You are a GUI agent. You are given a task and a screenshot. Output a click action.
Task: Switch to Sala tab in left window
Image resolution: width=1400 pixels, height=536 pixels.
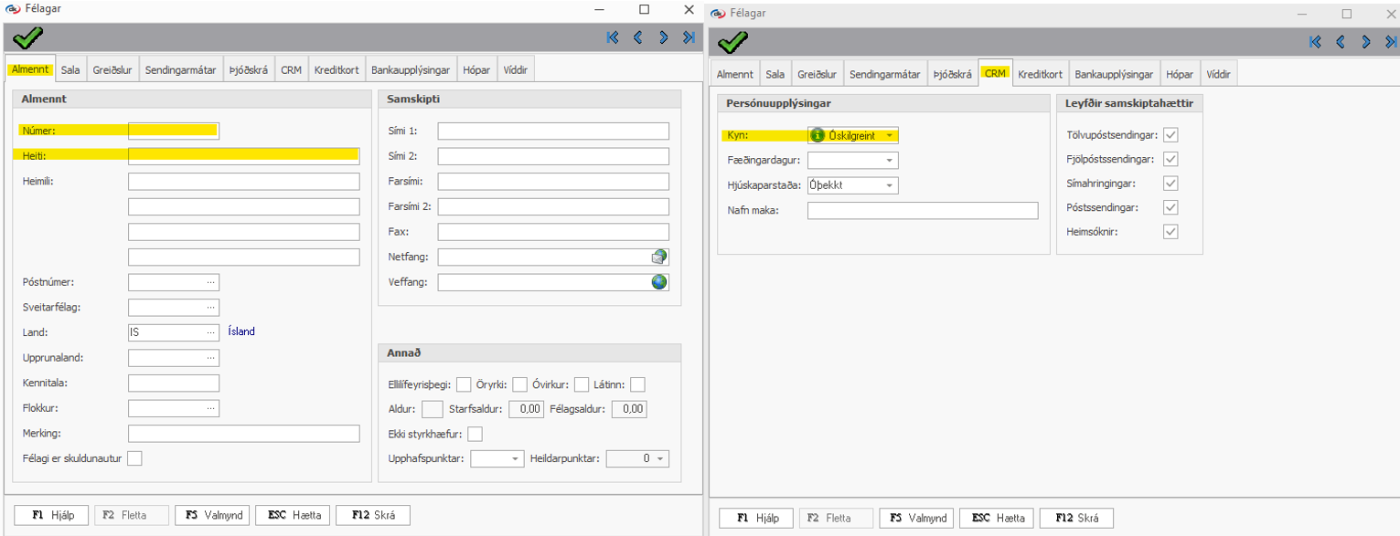pos(70,70)
